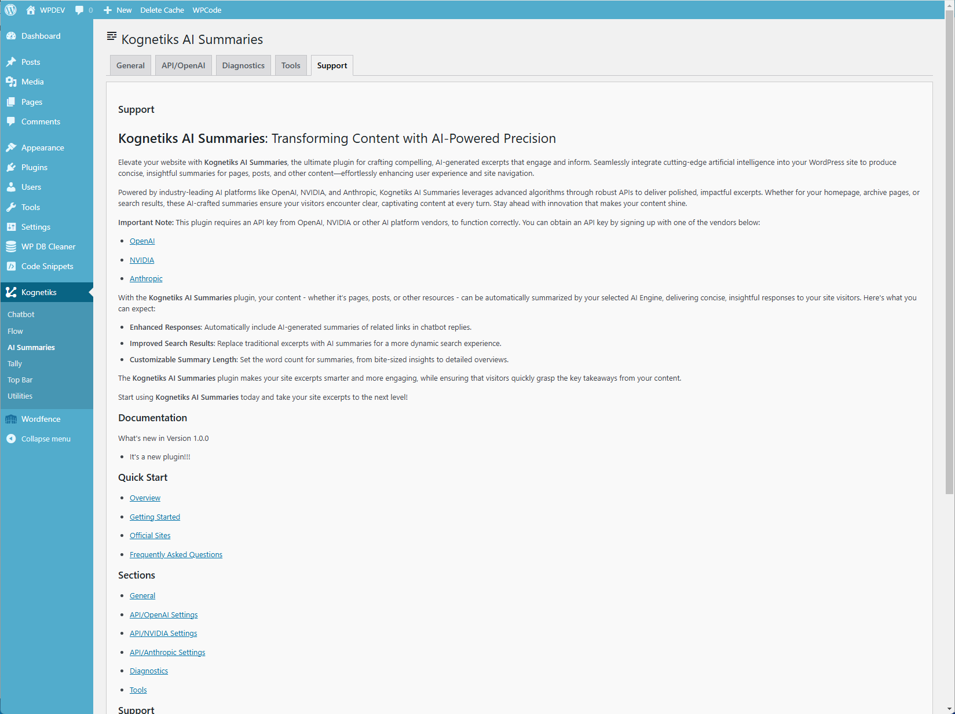Open the Tools section link
The height and width of the screenshot is (714, 955).
click(x=138, y=690)
